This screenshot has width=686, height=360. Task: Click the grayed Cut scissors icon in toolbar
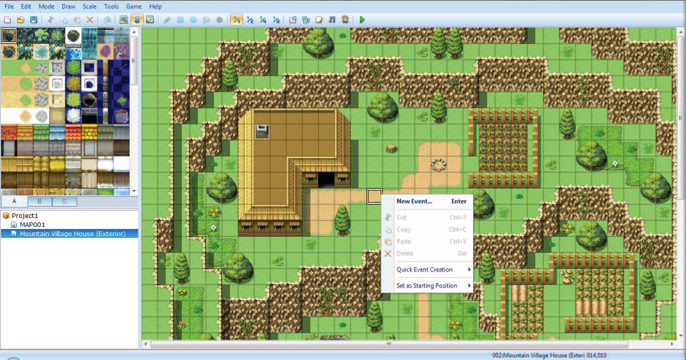point(51,20)
